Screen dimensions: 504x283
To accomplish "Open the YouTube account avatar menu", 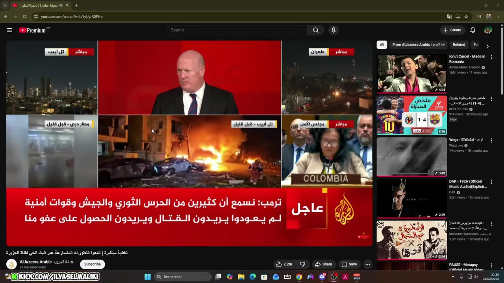I will point(488,30).
